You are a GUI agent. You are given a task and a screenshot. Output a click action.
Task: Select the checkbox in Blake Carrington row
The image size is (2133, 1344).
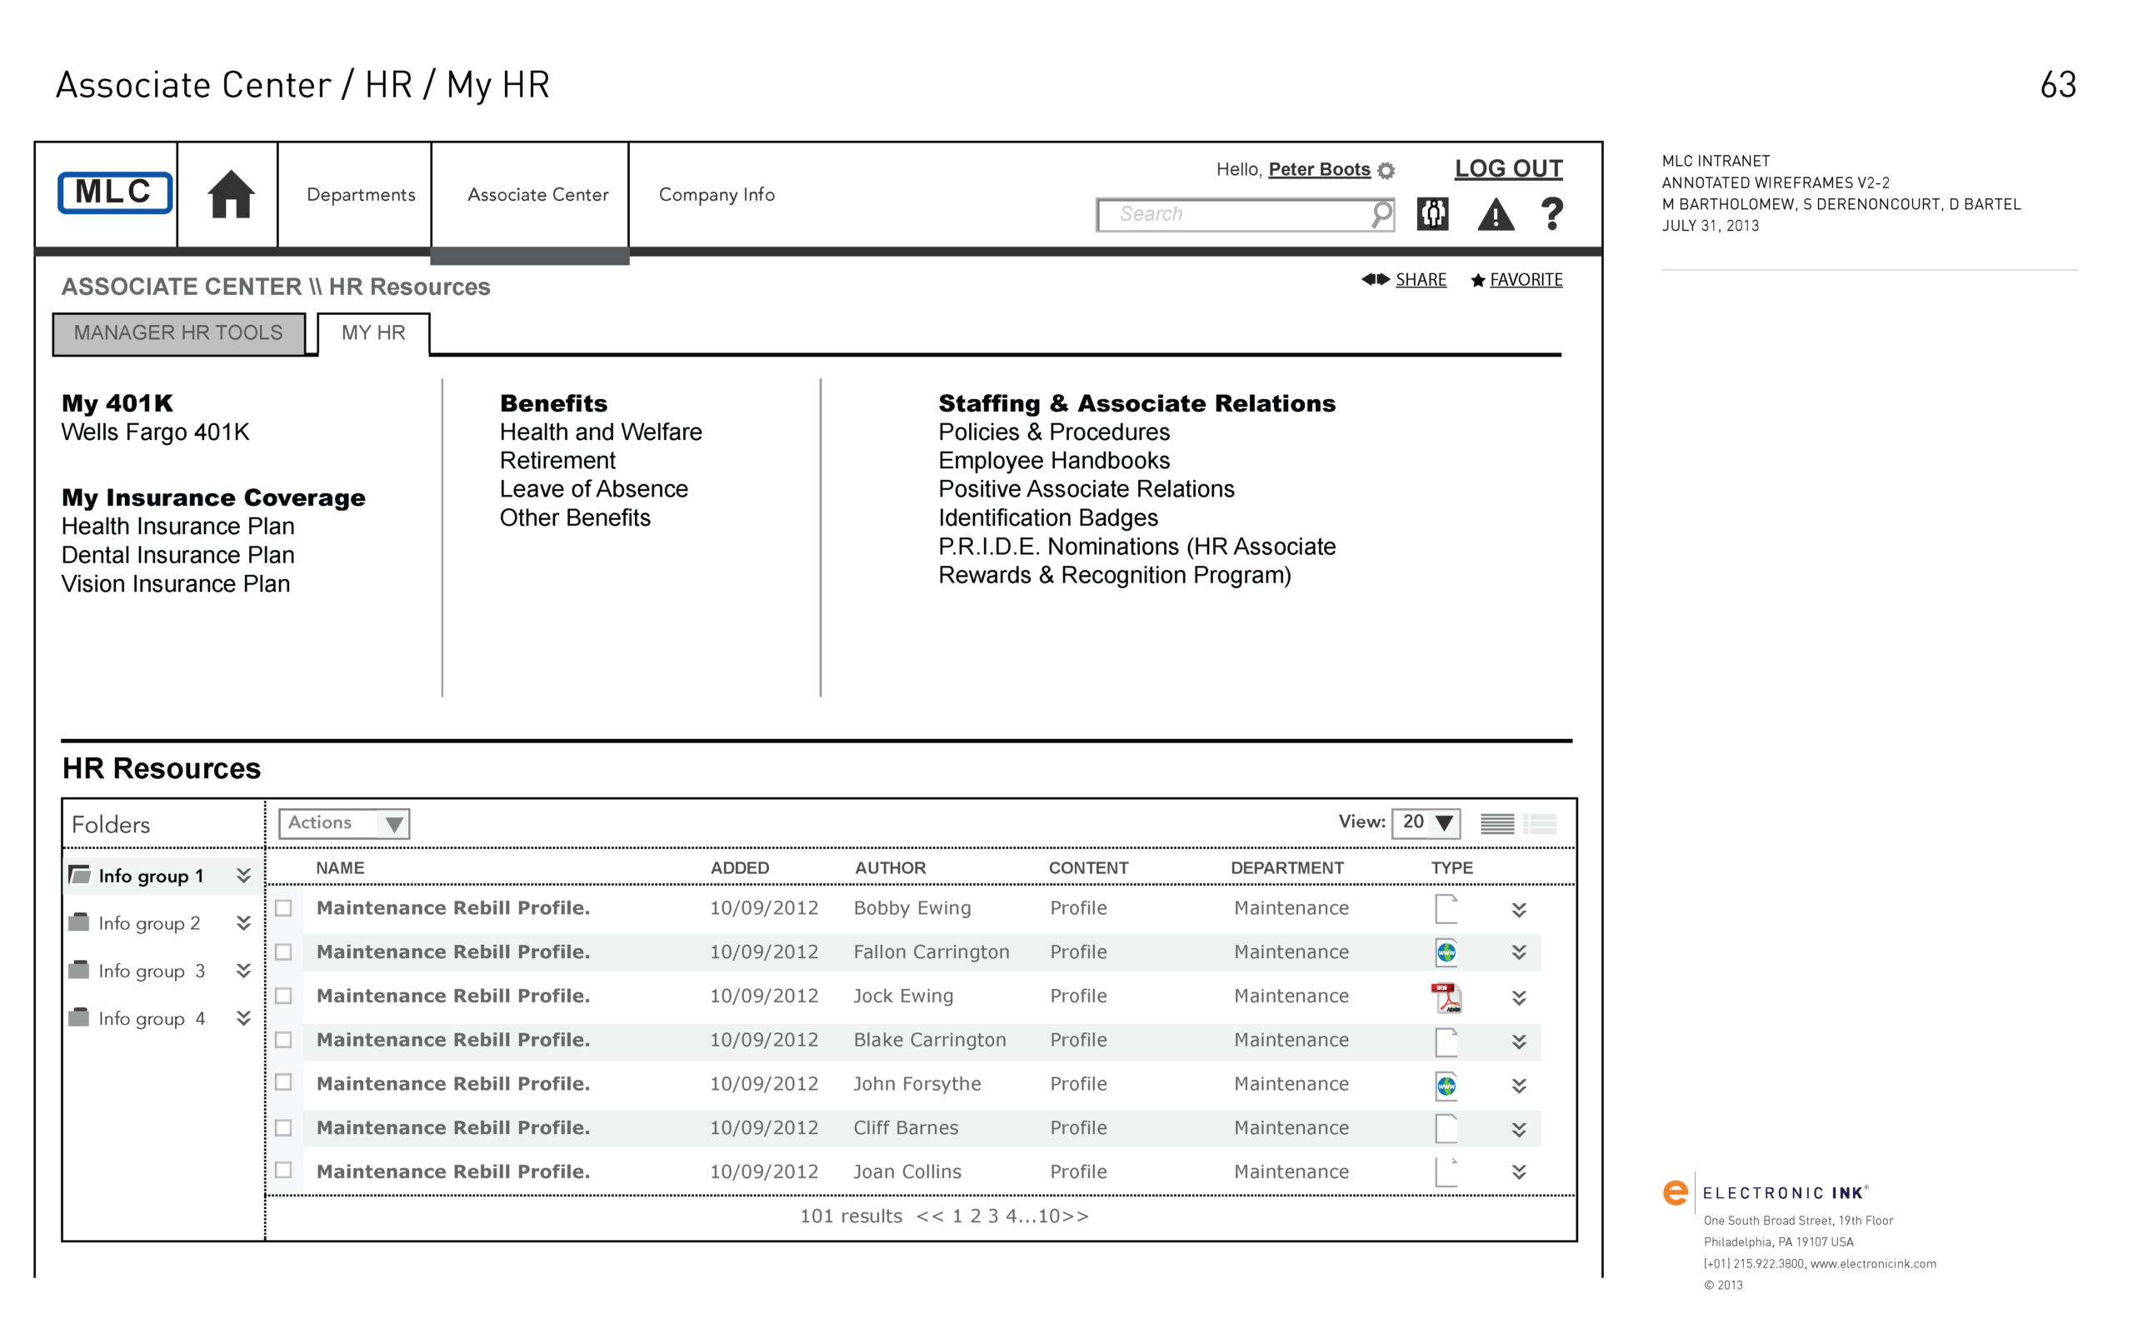point(283,1040)
